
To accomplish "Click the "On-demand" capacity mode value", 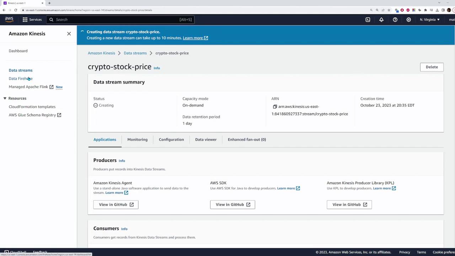I will [x=193, y=105].
